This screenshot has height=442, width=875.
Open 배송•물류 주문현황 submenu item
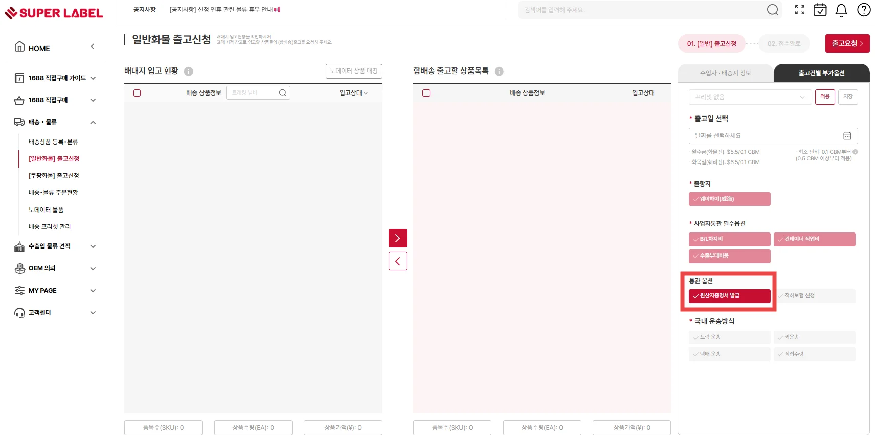coord(53,193)
